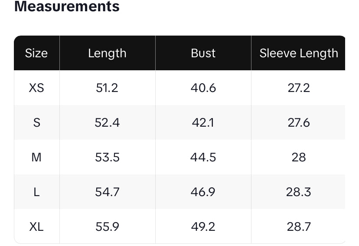Viewport: 359px width, 246px height.
Task: Click the Bust column header
Action: (x=203, y=53)
